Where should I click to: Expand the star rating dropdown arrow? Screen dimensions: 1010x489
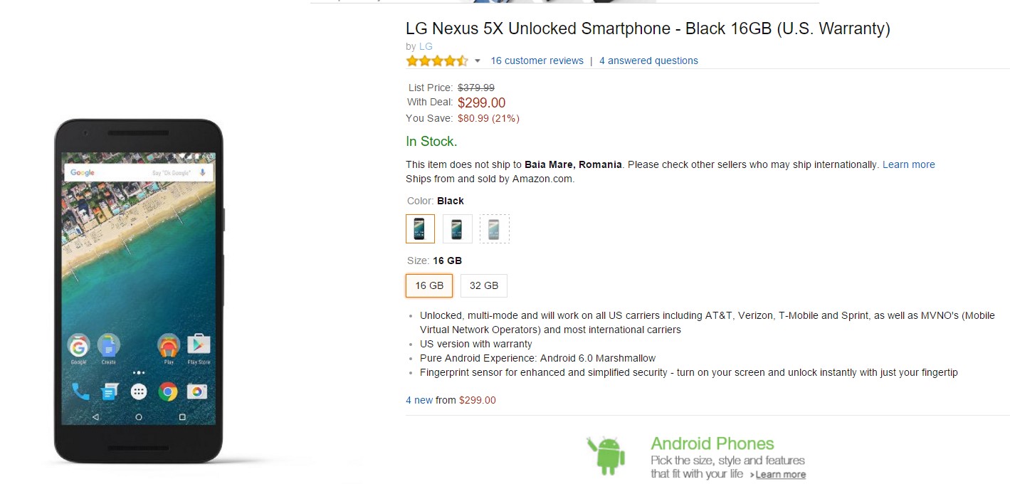(478, 61)
